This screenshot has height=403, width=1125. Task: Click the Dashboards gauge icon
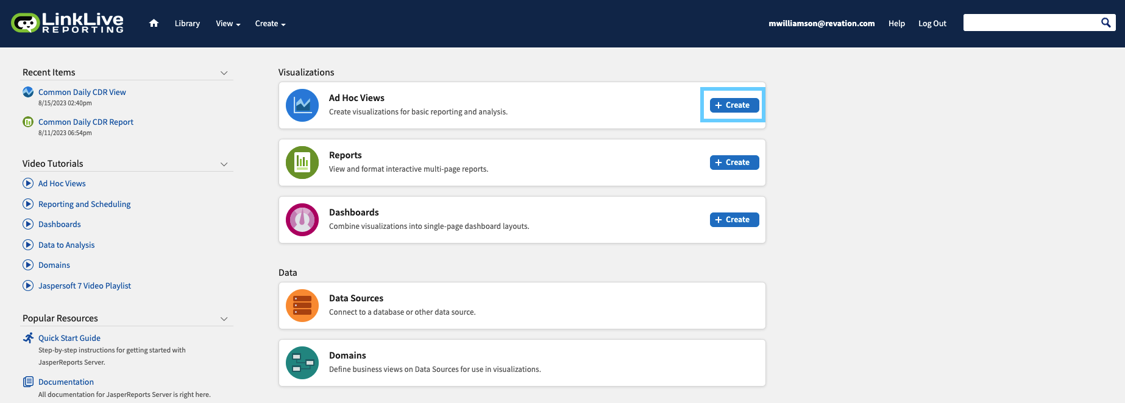click(x=302, y=220)
